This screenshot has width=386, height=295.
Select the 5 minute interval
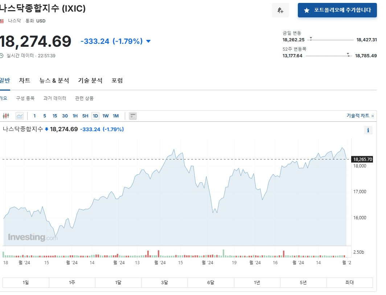45,116
